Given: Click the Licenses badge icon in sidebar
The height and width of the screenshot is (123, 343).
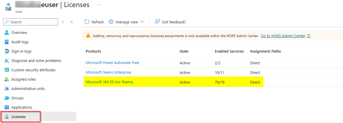Looking at the screenshot, I should [7, 117].
